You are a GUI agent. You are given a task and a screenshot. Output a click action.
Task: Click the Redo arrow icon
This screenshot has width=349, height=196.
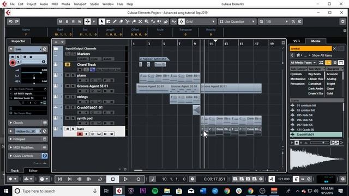(17, 22)
